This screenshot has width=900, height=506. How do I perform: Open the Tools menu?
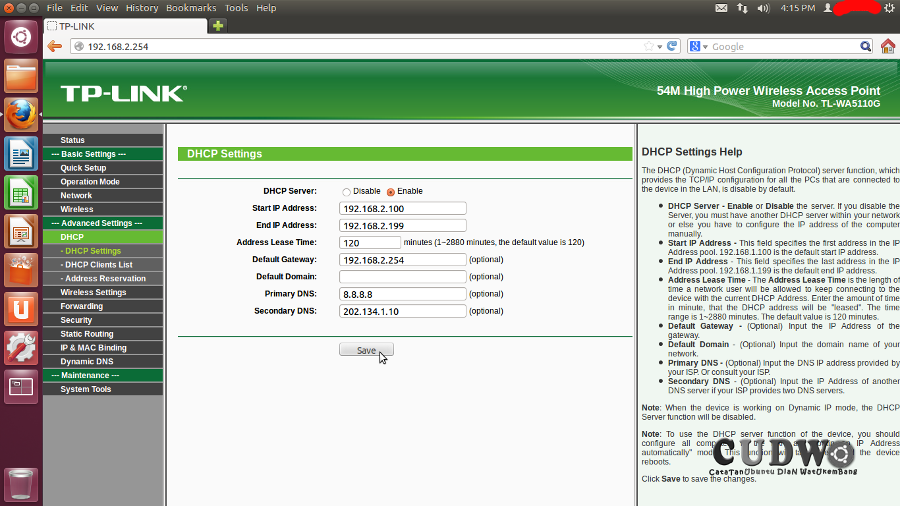[236, 8]
